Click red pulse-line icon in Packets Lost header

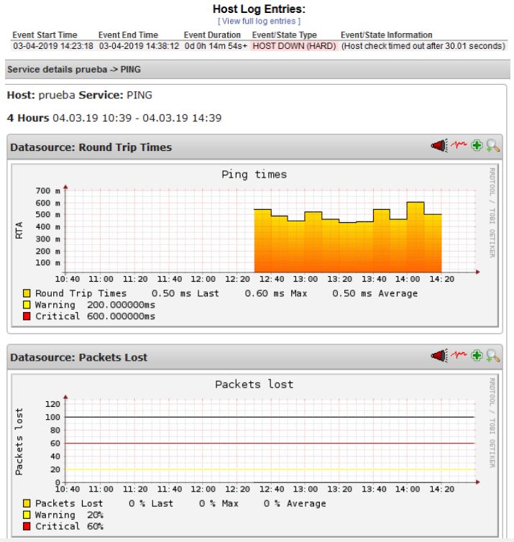459,356
